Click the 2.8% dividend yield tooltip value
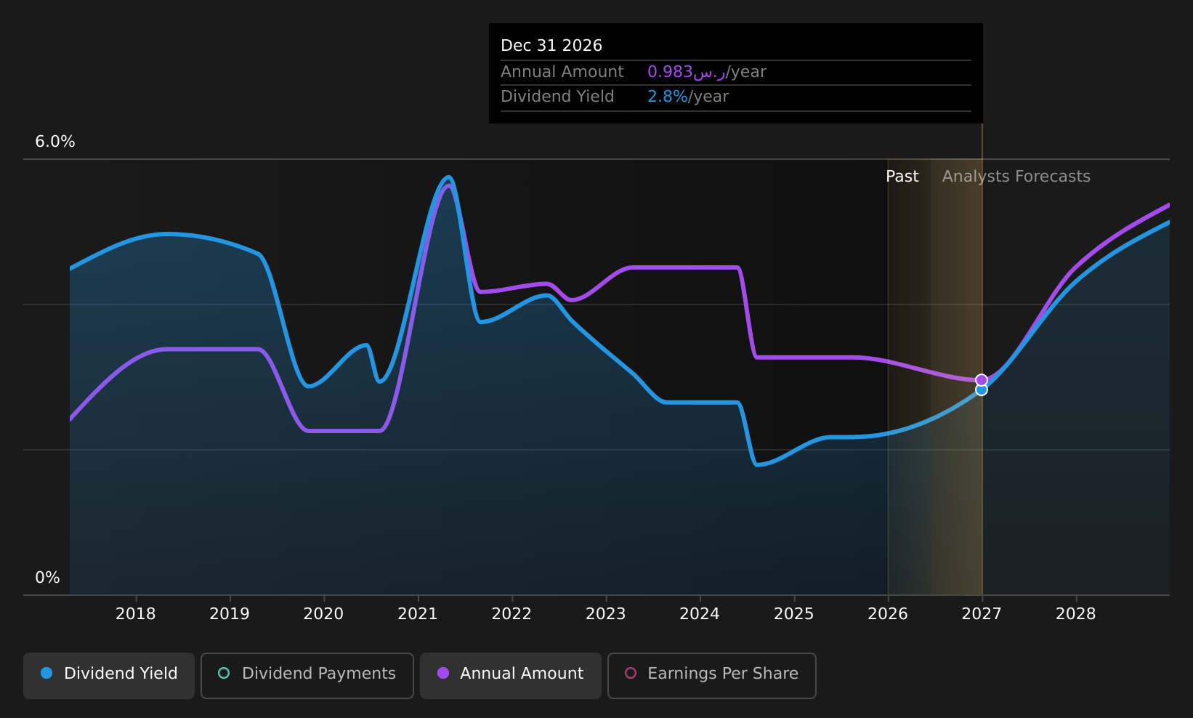This screenshot has height=718, width=1193. point(667,97)
